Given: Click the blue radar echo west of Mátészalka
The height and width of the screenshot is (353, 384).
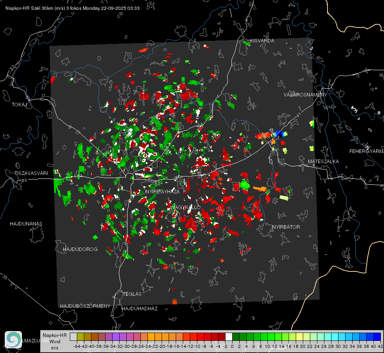Looking at the screenshot, I should (279, 134).
